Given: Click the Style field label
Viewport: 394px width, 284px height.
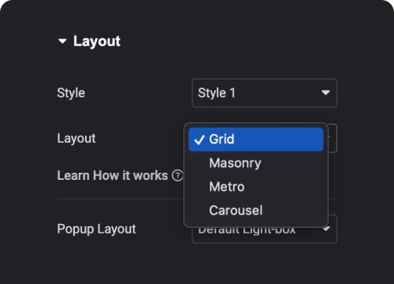Looking at the screenshot, I should (71, 93).
